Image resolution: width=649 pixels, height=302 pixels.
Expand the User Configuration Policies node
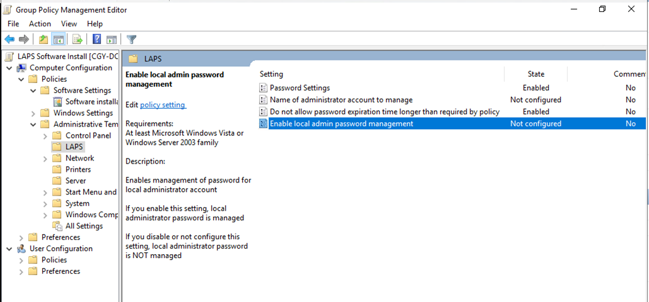(x=21, y=260)
